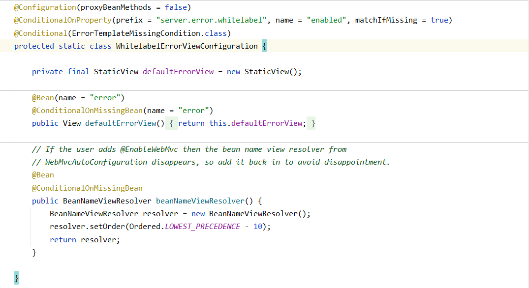
Task: Click LOWEST_PRECEDENCE constant
Action: (x=202, y=227)
